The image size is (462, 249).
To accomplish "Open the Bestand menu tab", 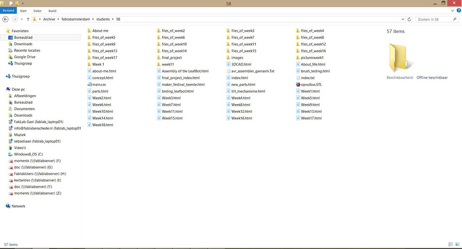I will [x=8, y=10].
